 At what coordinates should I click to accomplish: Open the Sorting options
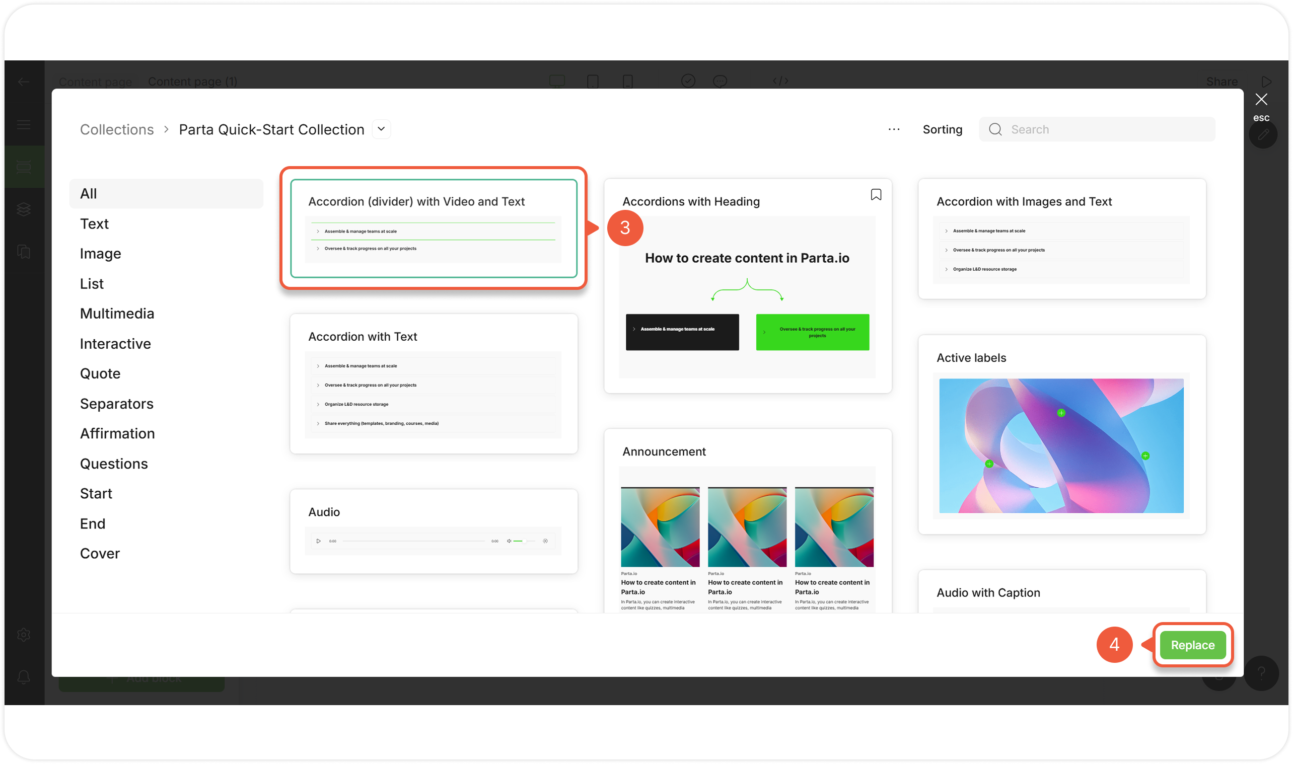(x=942, y=129)
